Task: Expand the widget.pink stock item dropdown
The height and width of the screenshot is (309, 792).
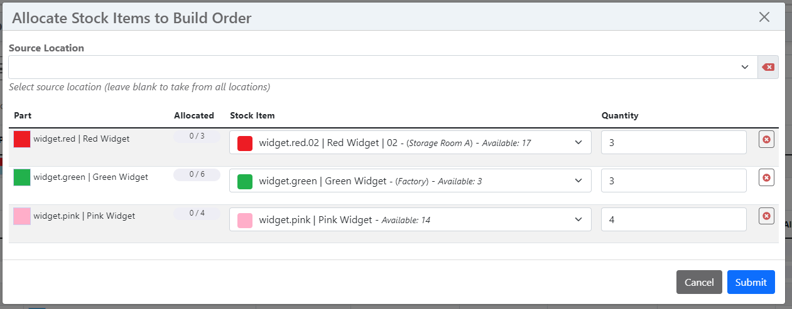Action: tap(410, 220)
